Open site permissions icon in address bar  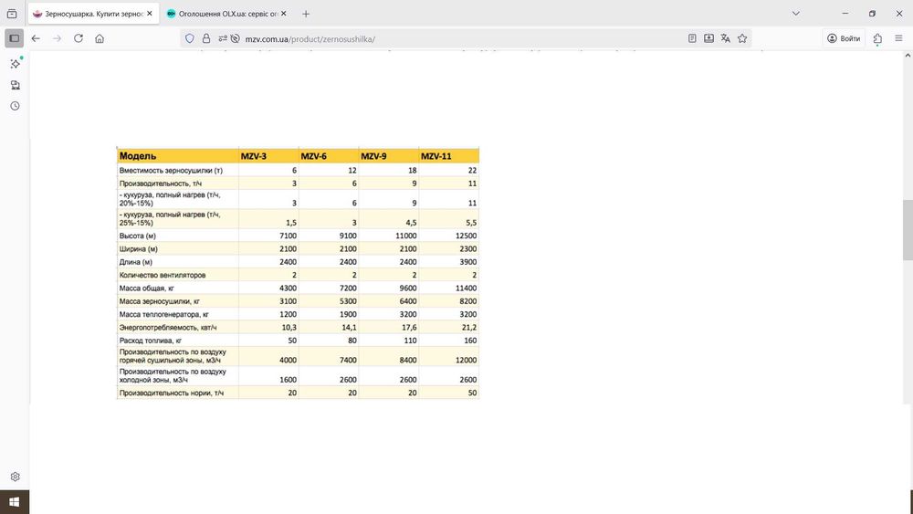pyautogui.click(x=223, y=38)
